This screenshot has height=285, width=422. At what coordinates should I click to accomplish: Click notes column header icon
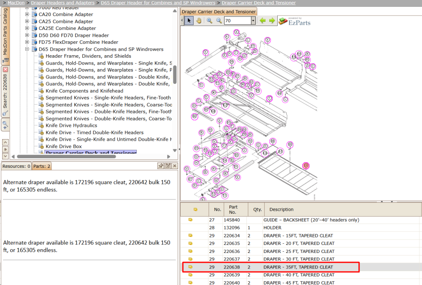(x=195, y=210)
